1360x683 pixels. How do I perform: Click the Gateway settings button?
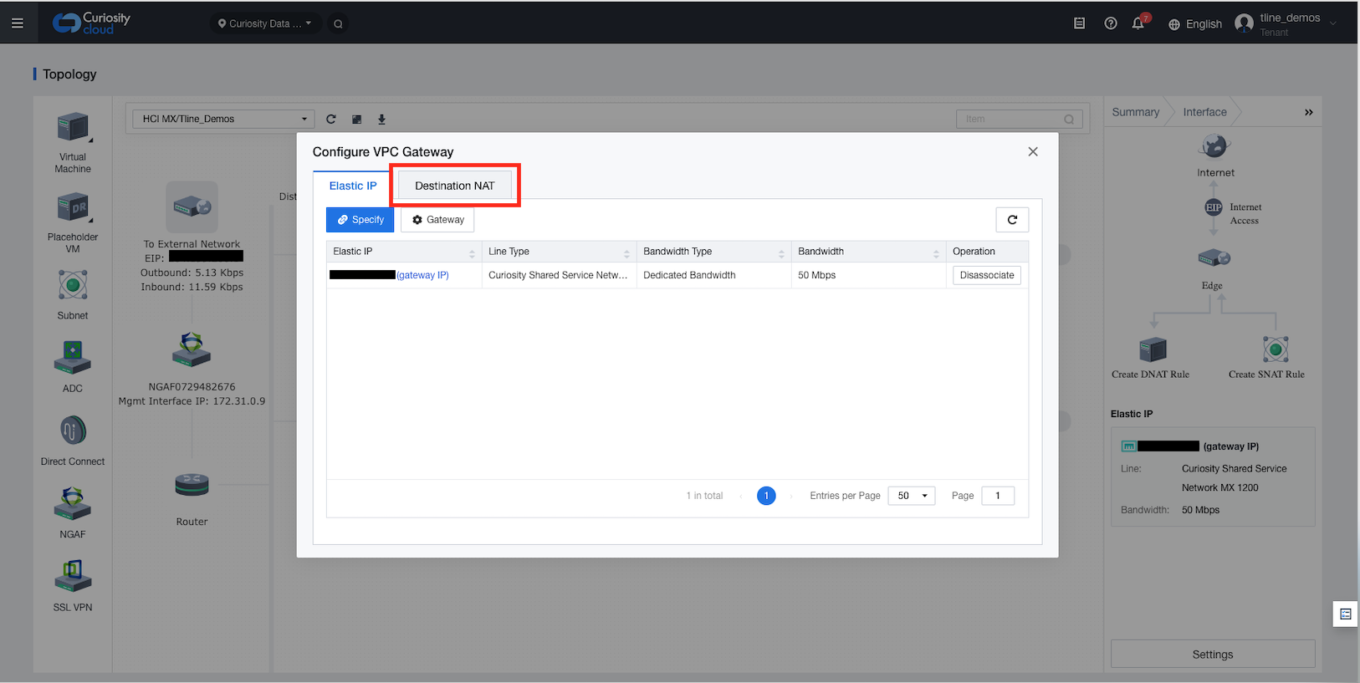(437, 220)
